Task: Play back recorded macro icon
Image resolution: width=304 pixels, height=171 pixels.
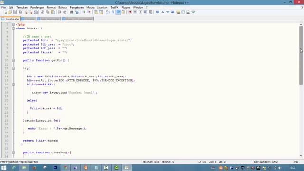Action: click(140, 12)
